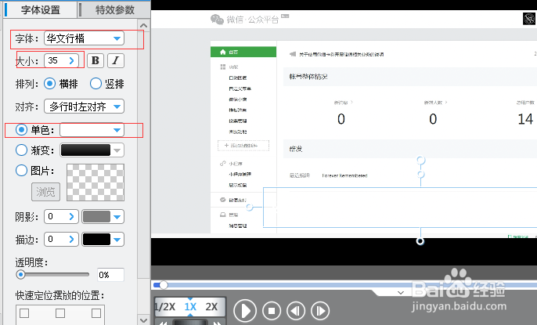This screenshot has height=325, width=537.
Task: Click the arrow beside font size 35
Action: click(71, 60)
